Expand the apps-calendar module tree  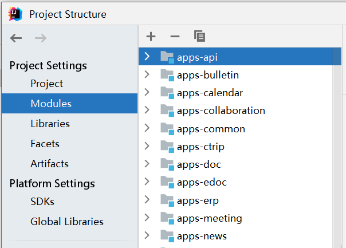coord(147,93)
